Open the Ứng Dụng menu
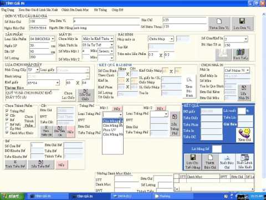 coord(8,10)
